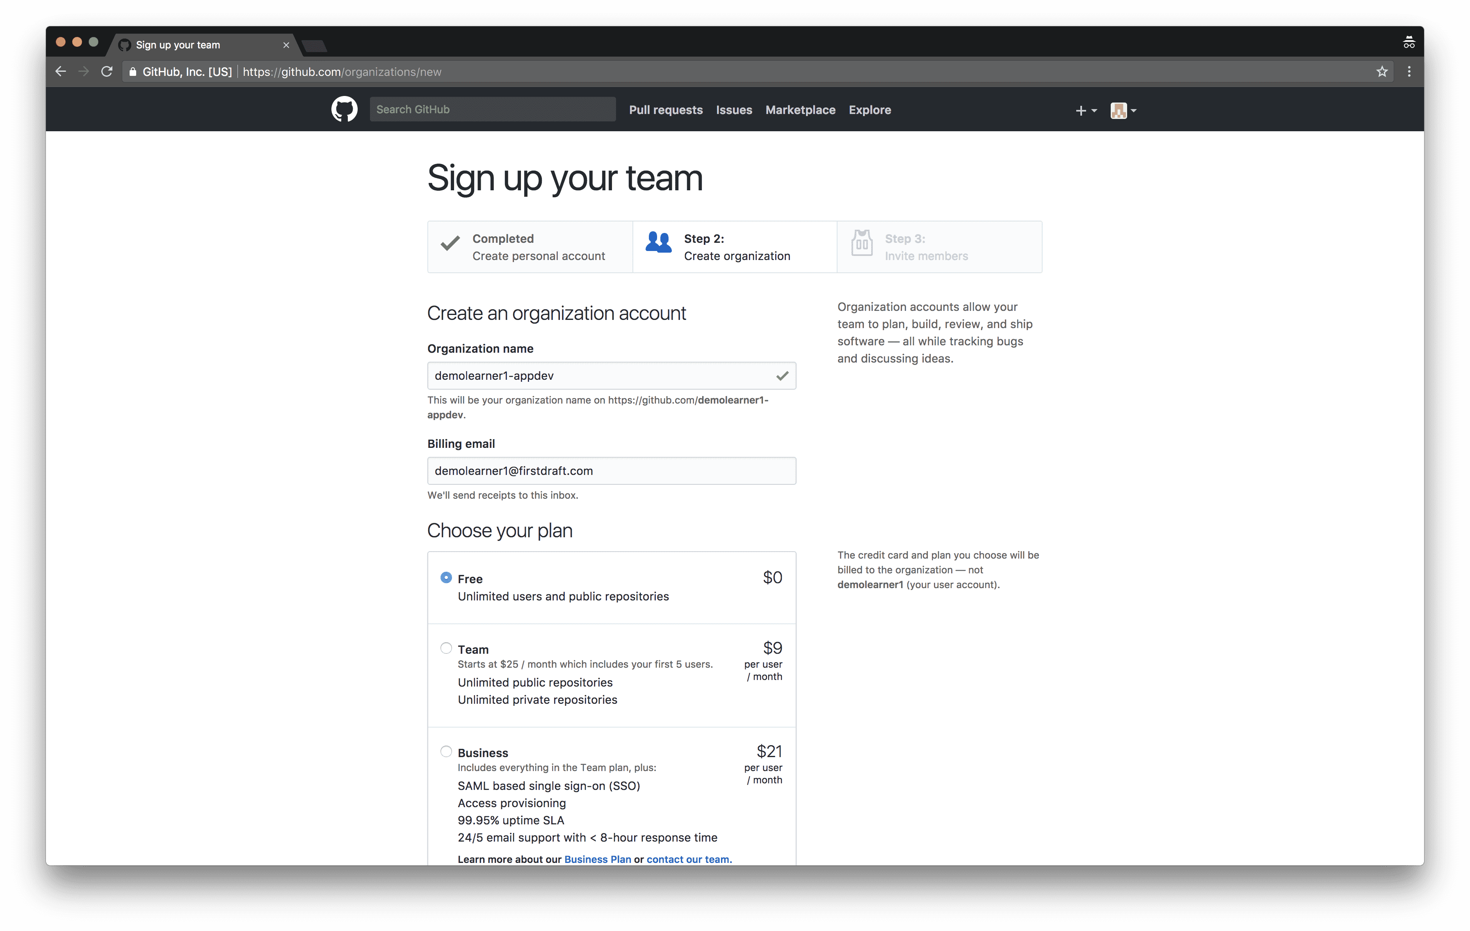Viewport: 1470px width, 931px height.
Task: Focus the Organization name field
Action: coord(612,375)
